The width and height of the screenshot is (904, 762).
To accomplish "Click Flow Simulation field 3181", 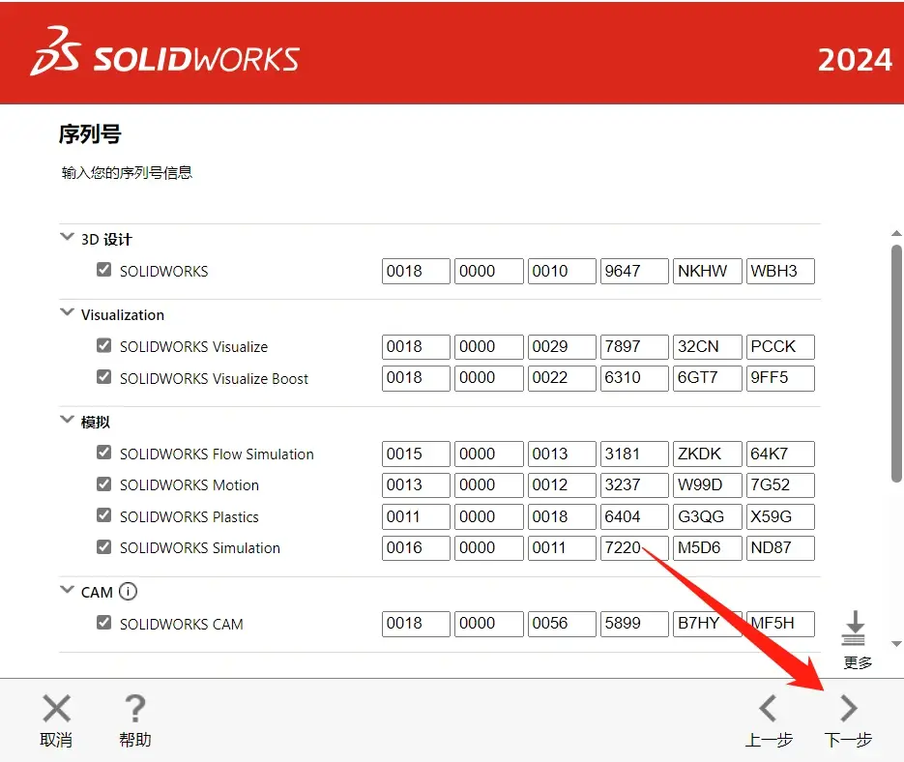I will pyautogui.click(x=634, y=454).
